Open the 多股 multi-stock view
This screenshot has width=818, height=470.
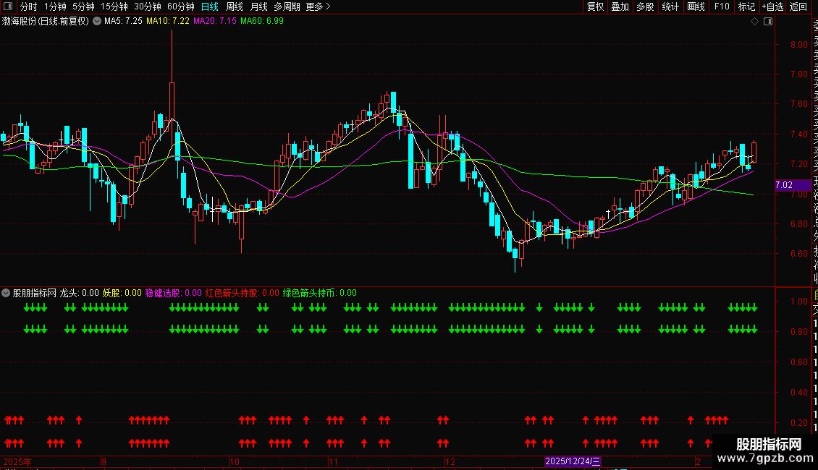pos(645,7)
